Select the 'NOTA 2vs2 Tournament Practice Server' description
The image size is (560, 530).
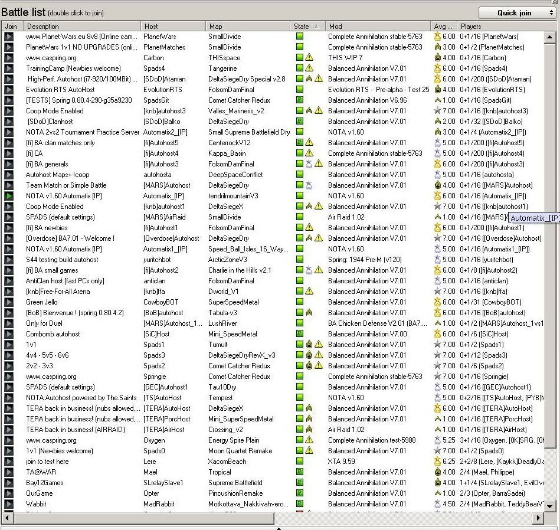[83, 132]
